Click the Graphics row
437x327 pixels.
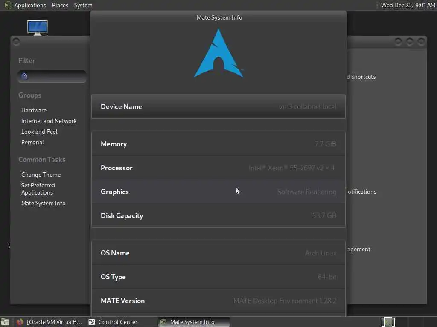(x=218, y=192)
